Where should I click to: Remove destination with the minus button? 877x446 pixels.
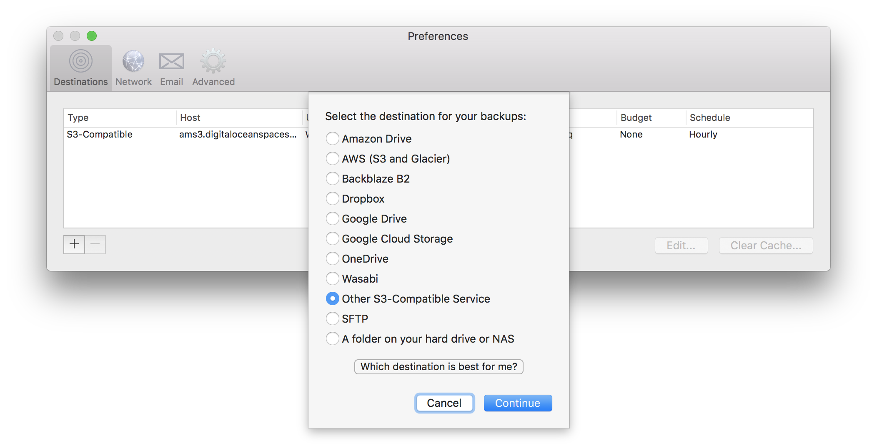tap(95, 244)
